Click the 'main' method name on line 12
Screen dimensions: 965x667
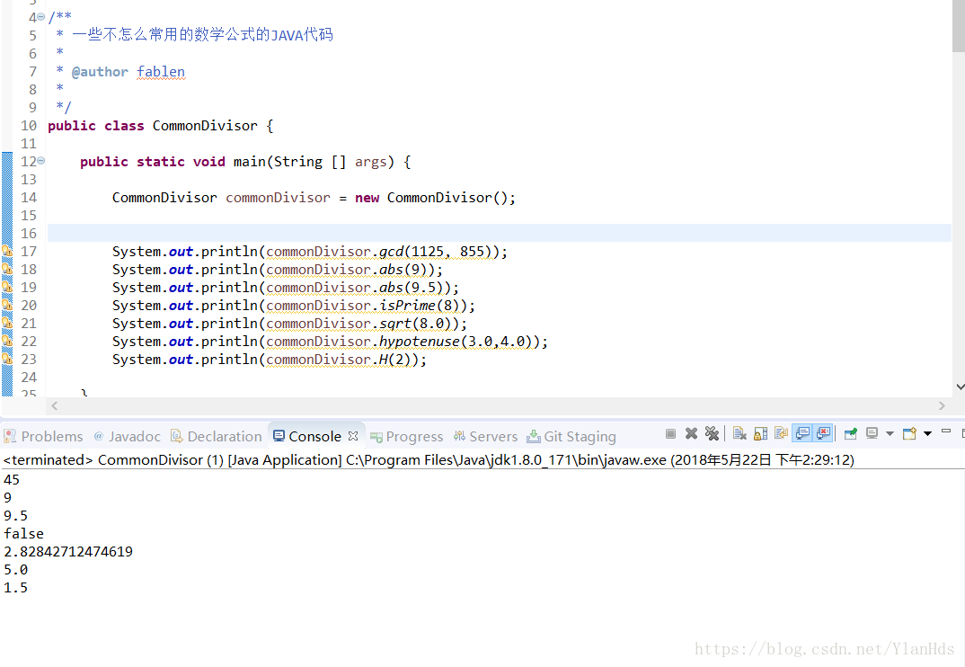(x=249, y=162)
